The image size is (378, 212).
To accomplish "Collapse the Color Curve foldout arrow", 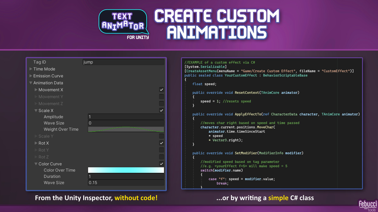I will tap(36, 164).
